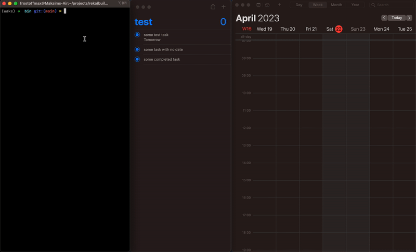This screenshot has height=252, width=416.
Task: Zoom the terminal window with green button
Action: (16, 4)
